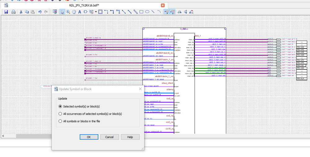Choose 'Selected symbol(s) or block(s)' option
Screen dimensions: 310x157
[x=61, y=106]
